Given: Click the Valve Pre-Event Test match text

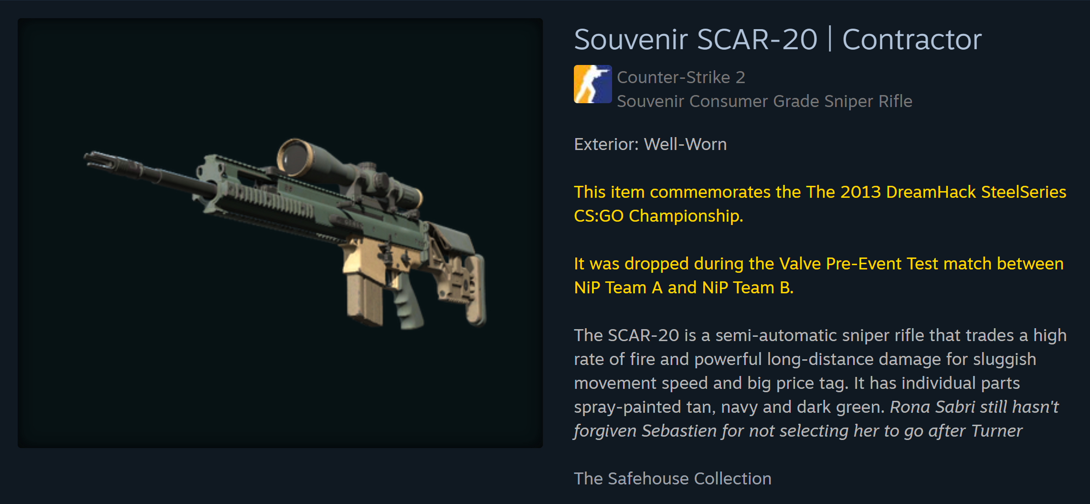Looking at the screenshot, I should tap(818, 264).
